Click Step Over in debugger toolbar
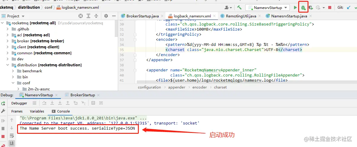This screenshot has height=147, width=357. pyautogui.click(x=44, y=103)
